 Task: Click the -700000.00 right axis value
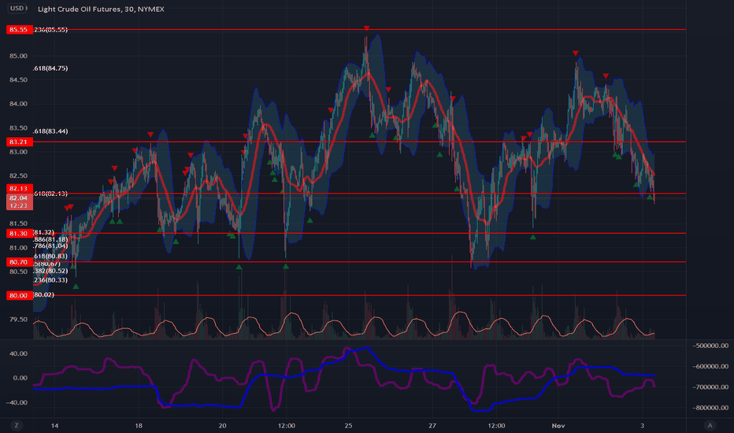click(x=710, y=387)
